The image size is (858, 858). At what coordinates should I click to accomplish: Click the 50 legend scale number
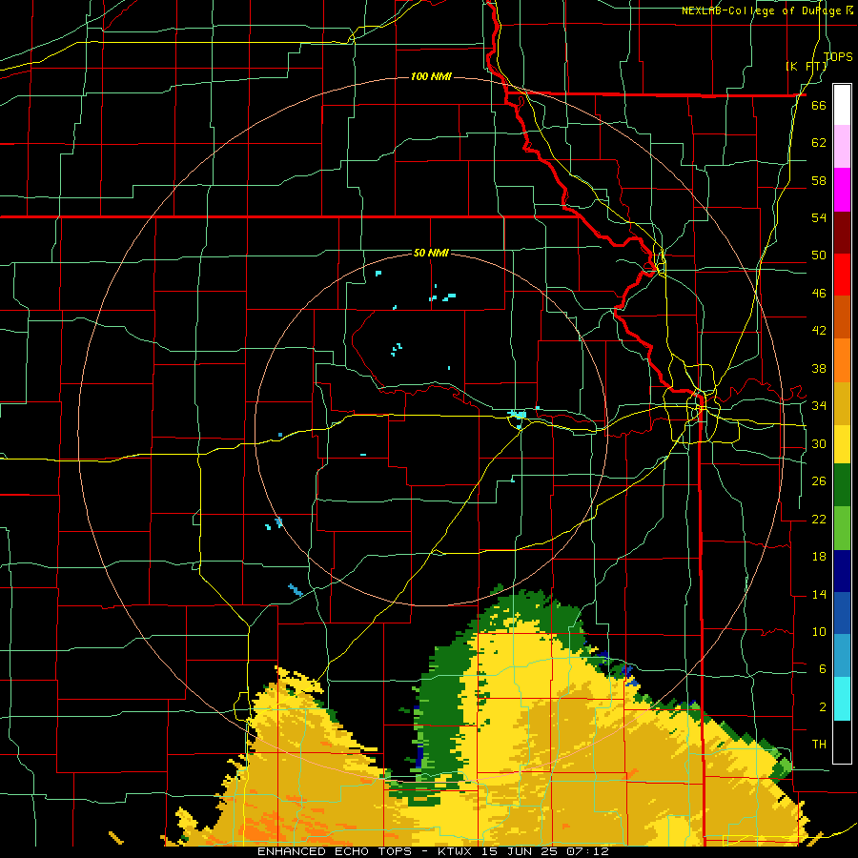coord(819,255)
